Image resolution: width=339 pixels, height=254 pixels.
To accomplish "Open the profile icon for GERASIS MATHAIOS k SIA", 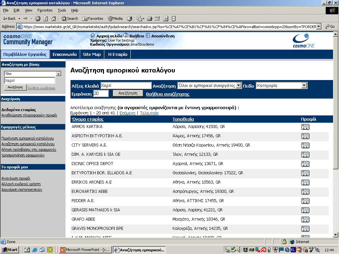I will (305, 210).
